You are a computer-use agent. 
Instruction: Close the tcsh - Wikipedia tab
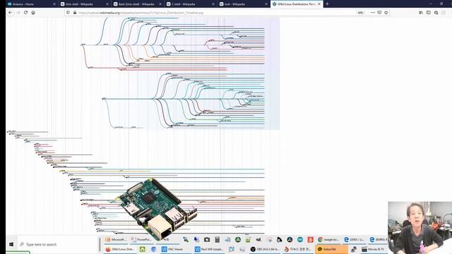[266, 4]
